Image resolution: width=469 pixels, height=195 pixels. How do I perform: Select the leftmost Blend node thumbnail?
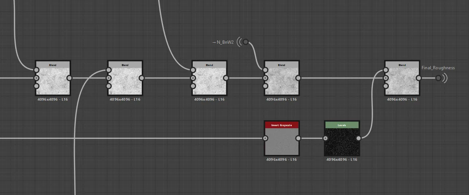53,81
